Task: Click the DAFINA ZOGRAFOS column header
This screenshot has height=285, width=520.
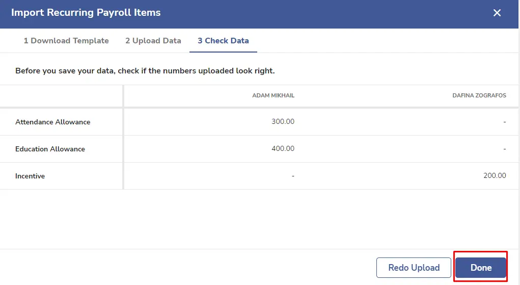Action: pyautogui.click(x=479, y=95)
